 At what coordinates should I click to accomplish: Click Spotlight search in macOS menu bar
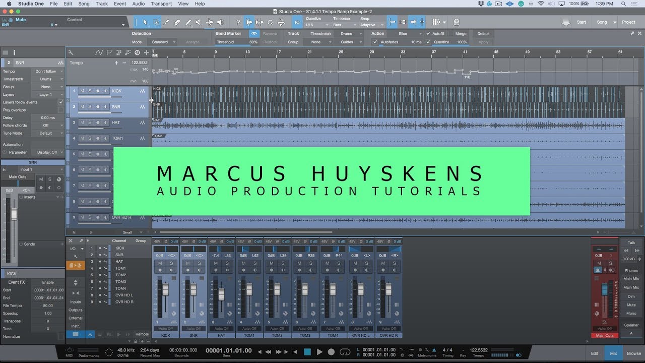[623, 4]
